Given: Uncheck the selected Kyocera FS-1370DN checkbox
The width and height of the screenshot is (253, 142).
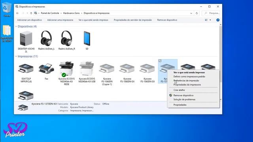Looking at the screenshot, I should point(160,61).
